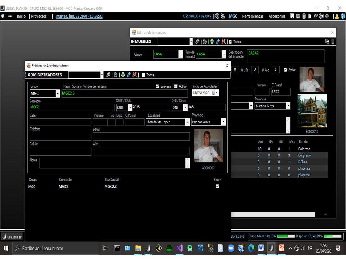Image resolution: width=346 pixels, height=259 pixels.
Task: Click the search magnifier in Administradores toolbar
Action: 108,75
